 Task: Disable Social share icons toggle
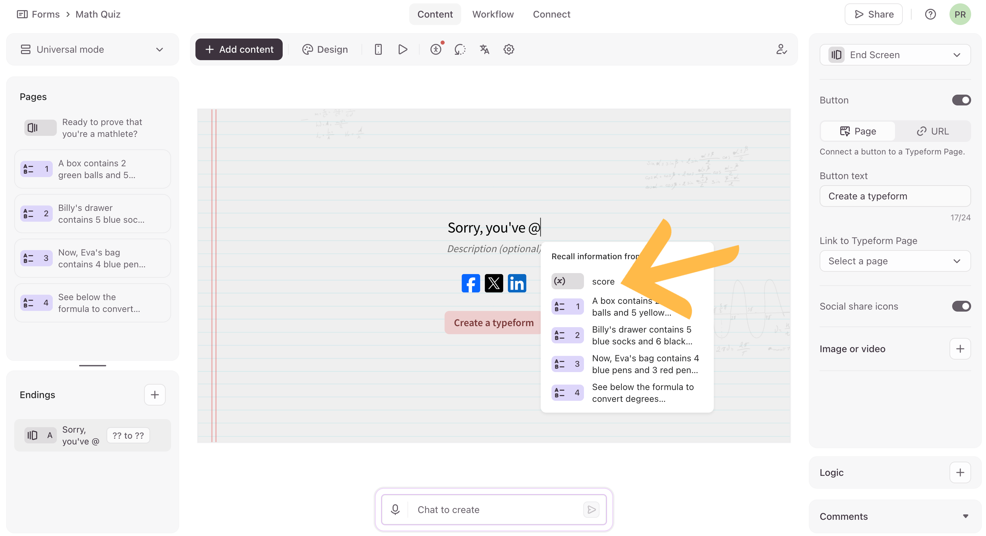pyautogui.click(x=961, y=306)
